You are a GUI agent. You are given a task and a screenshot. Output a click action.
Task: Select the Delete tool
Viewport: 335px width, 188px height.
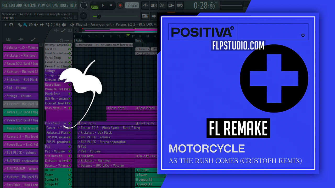click(31, 25)
